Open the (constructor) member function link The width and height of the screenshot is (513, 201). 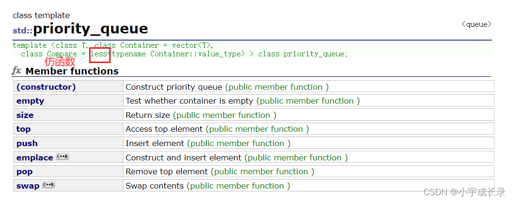[46, 87]
